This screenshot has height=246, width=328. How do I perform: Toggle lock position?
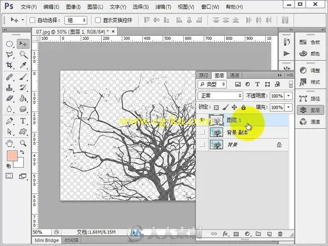pos(234,108)
